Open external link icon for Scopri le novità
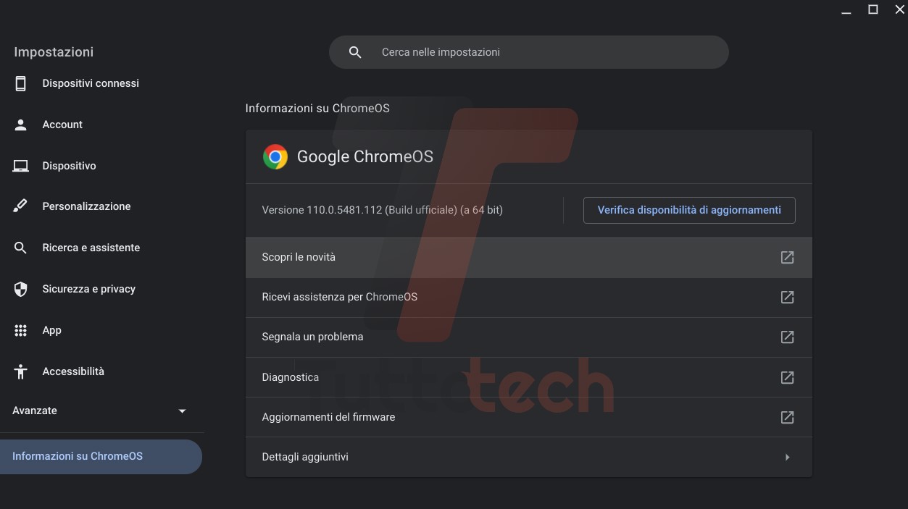The width and height of the screenshot is (908, 509). pos(787,257)
